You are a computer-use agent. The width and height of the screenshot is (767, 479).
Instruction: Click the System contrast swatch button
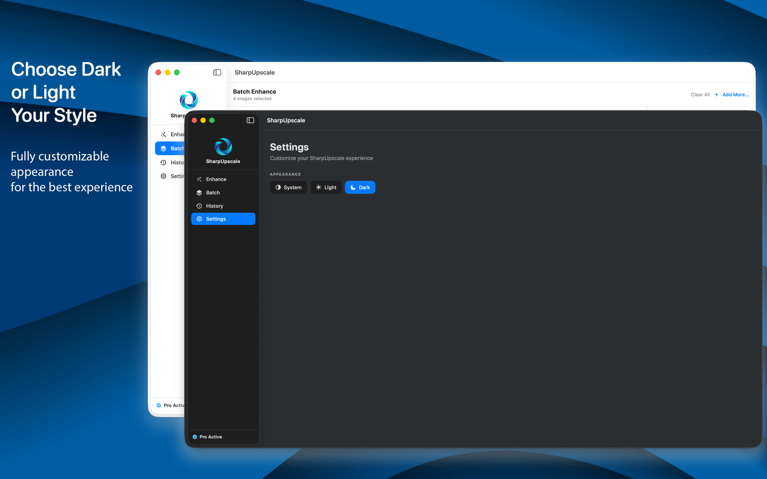[278, 187]
